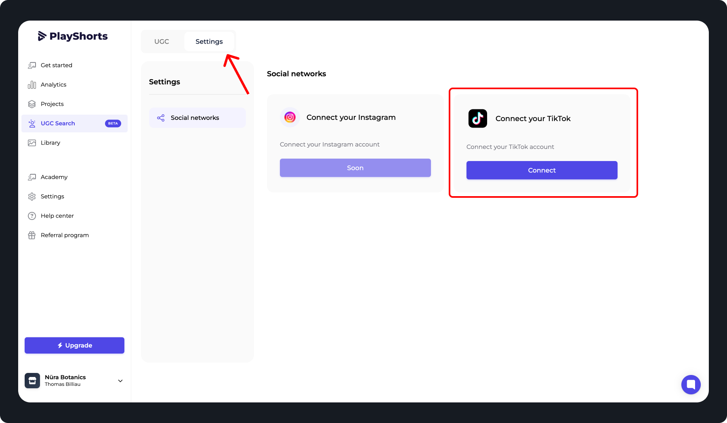Expand the Nūra Botanics account chevron
727x423 pixels.
[x=120, y=381]
